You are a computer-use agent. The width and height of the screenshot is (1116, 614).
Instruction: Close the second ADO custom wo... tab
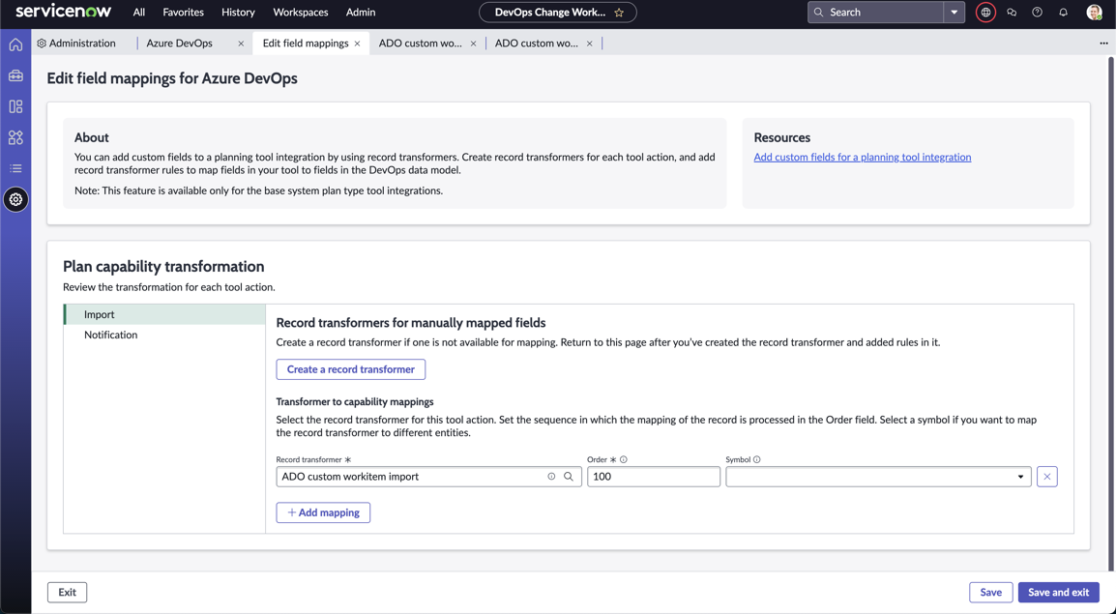pyautogui.click(x=589, y=44)
